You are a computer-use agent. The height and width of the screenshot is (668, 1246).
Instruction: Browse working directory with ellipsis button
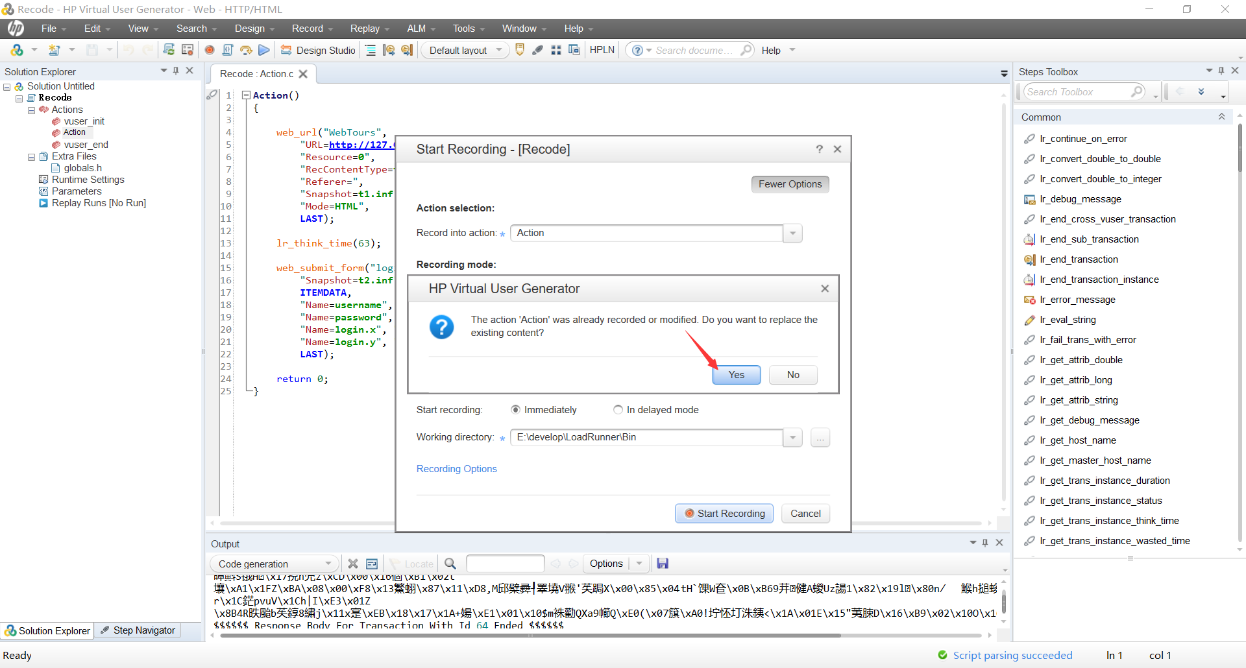820,438
